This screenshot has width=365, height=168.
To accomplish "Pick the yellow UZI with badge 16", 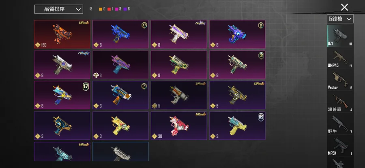I will [x=237, y=126].
